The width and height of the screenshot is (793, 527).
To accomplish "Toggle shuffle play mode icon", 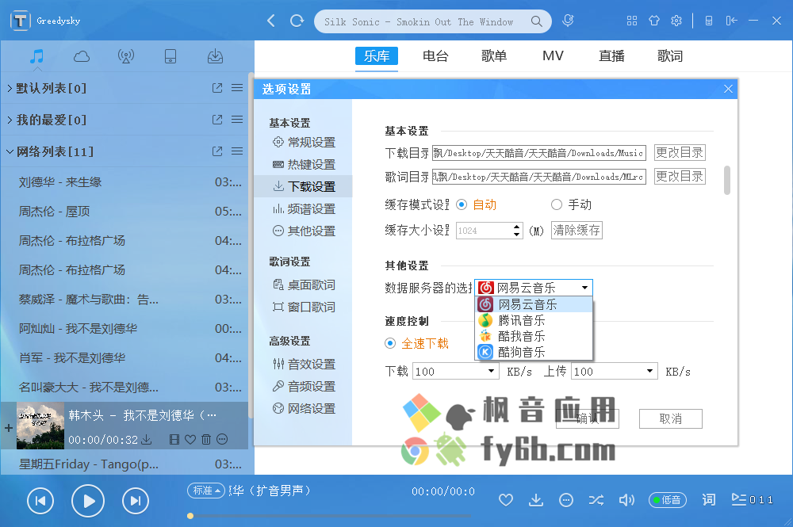I will click(596, 500).
